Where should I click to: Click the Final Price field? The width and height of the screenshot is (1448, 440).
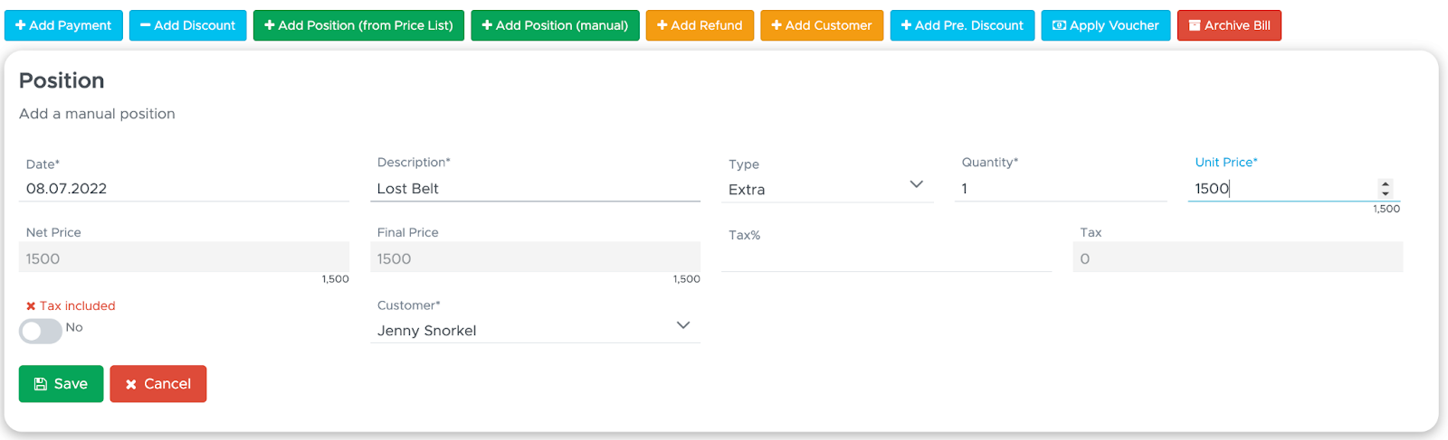[x=536, y=257]
